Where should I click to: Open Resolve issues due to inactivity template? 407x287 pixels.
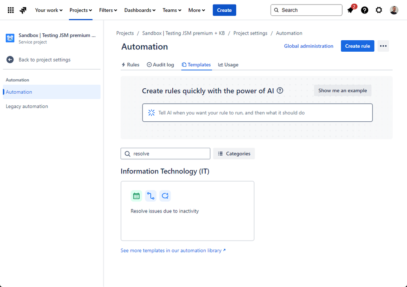tap(187, 211)
